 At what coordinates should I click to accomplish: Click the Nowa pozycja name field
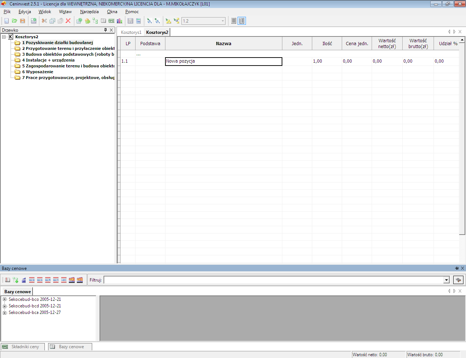224,62
